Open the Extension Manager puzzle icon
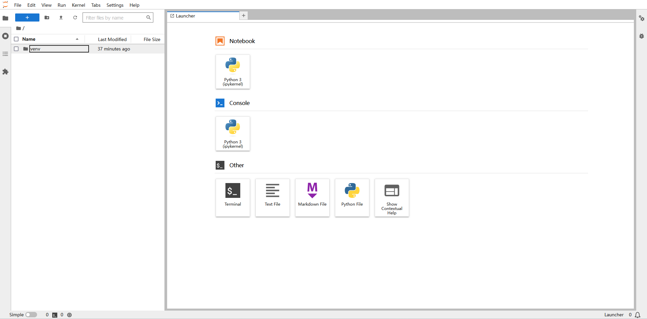 click(5, 72)
